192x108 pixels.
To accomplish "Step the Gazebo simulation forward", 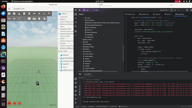I will point(15,103).
